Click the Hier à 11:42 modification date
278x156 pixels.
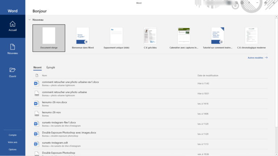(x=203, y=83)
